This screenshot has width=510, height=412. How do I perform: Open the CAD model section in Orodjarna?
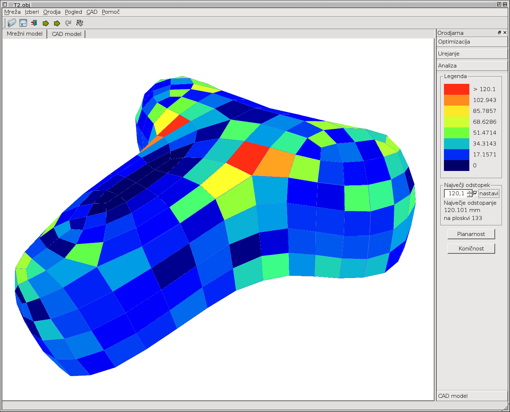coord(472,396)
